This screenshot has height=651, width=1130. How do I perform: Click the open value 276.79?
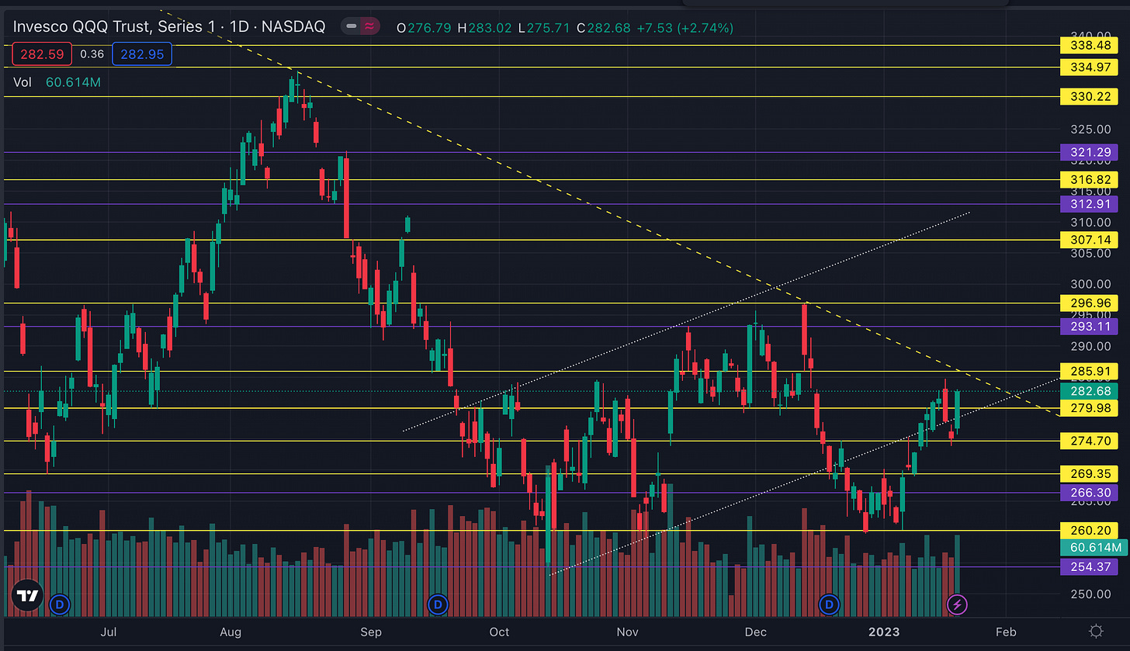pos(428,28)
